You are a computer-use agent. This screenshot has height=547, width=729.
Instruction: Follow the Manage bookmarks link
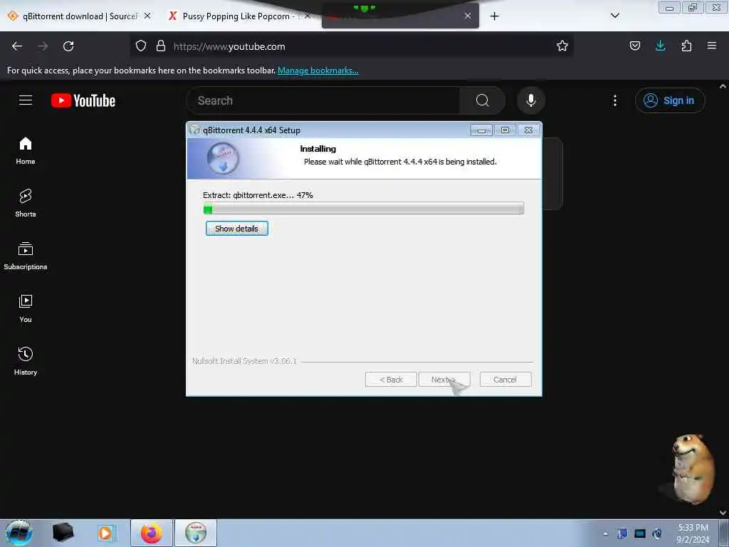(318, 71)
